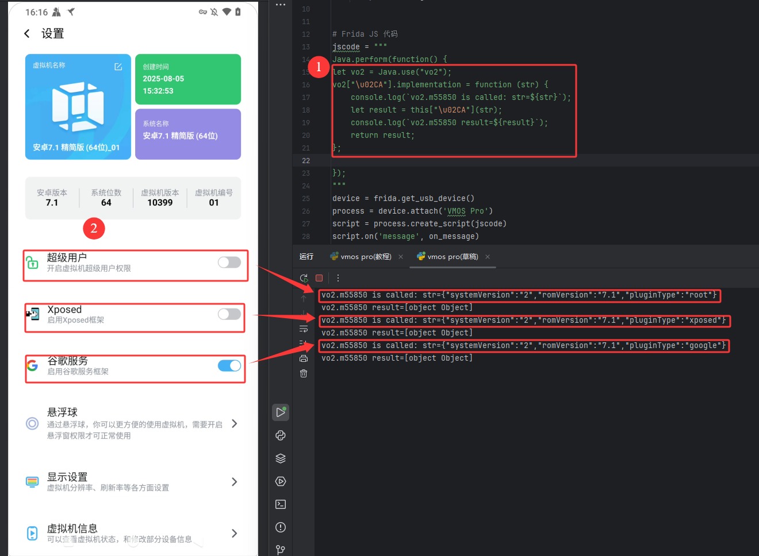Click the muted notifications bell icon
This screenshot has width=759, height=556.
[x=214, y=12]
